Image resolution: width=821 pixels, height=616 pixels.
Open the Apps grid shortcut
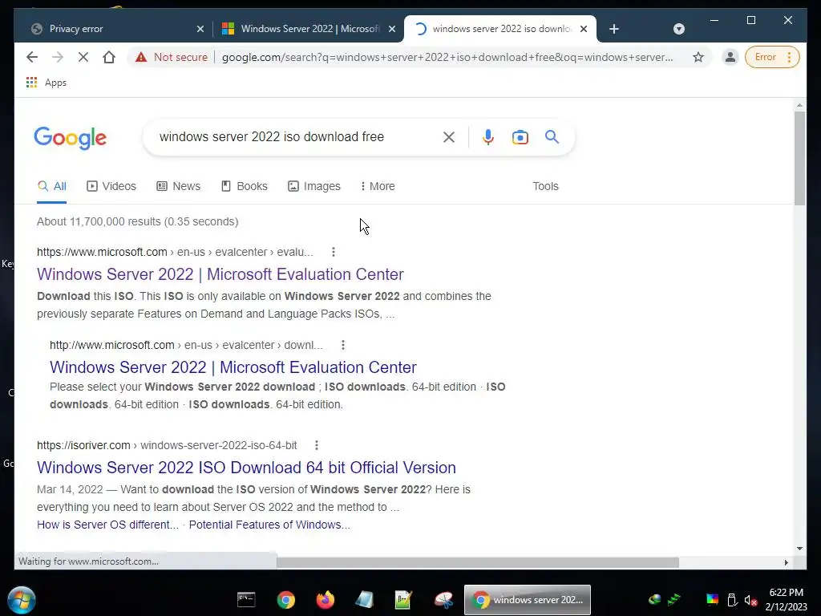click(x=46, y=83)
